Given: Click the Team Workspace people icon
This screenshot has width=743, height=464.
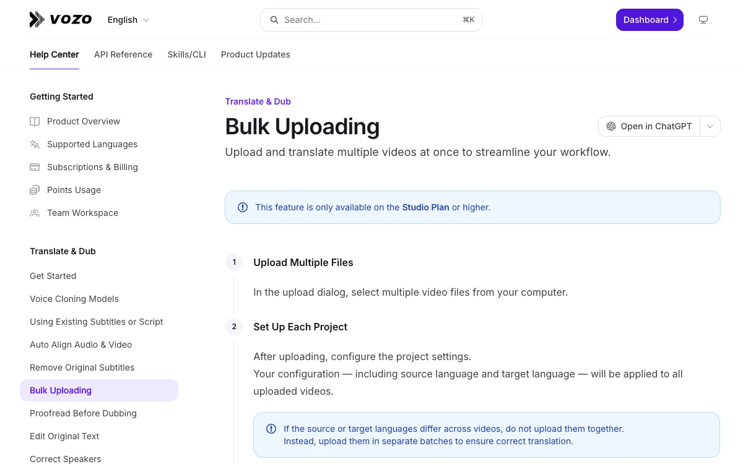Looking at the screenshot, I should [x=35, y=213].
